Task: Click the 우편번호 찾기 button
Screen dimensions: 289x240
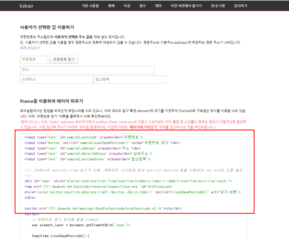Action: [64, 60]
